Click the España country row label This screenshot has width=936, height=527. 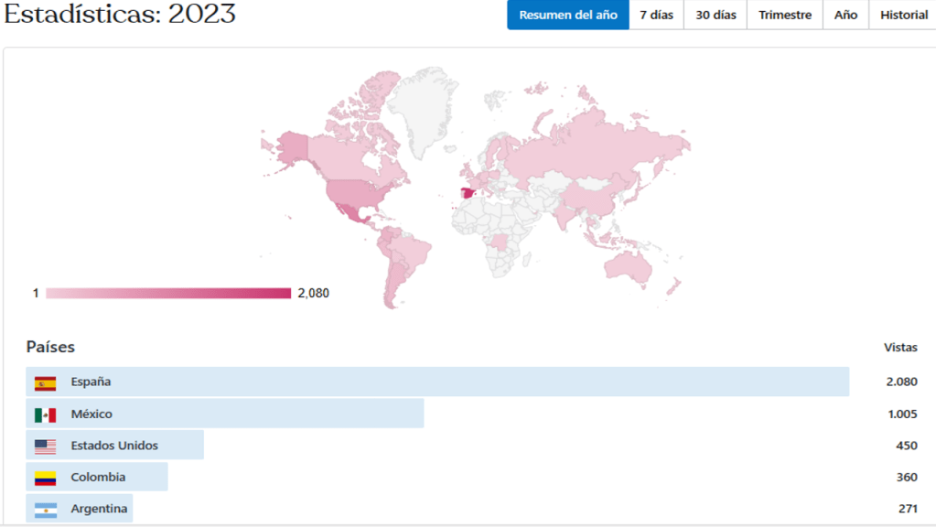click(91, 382)
